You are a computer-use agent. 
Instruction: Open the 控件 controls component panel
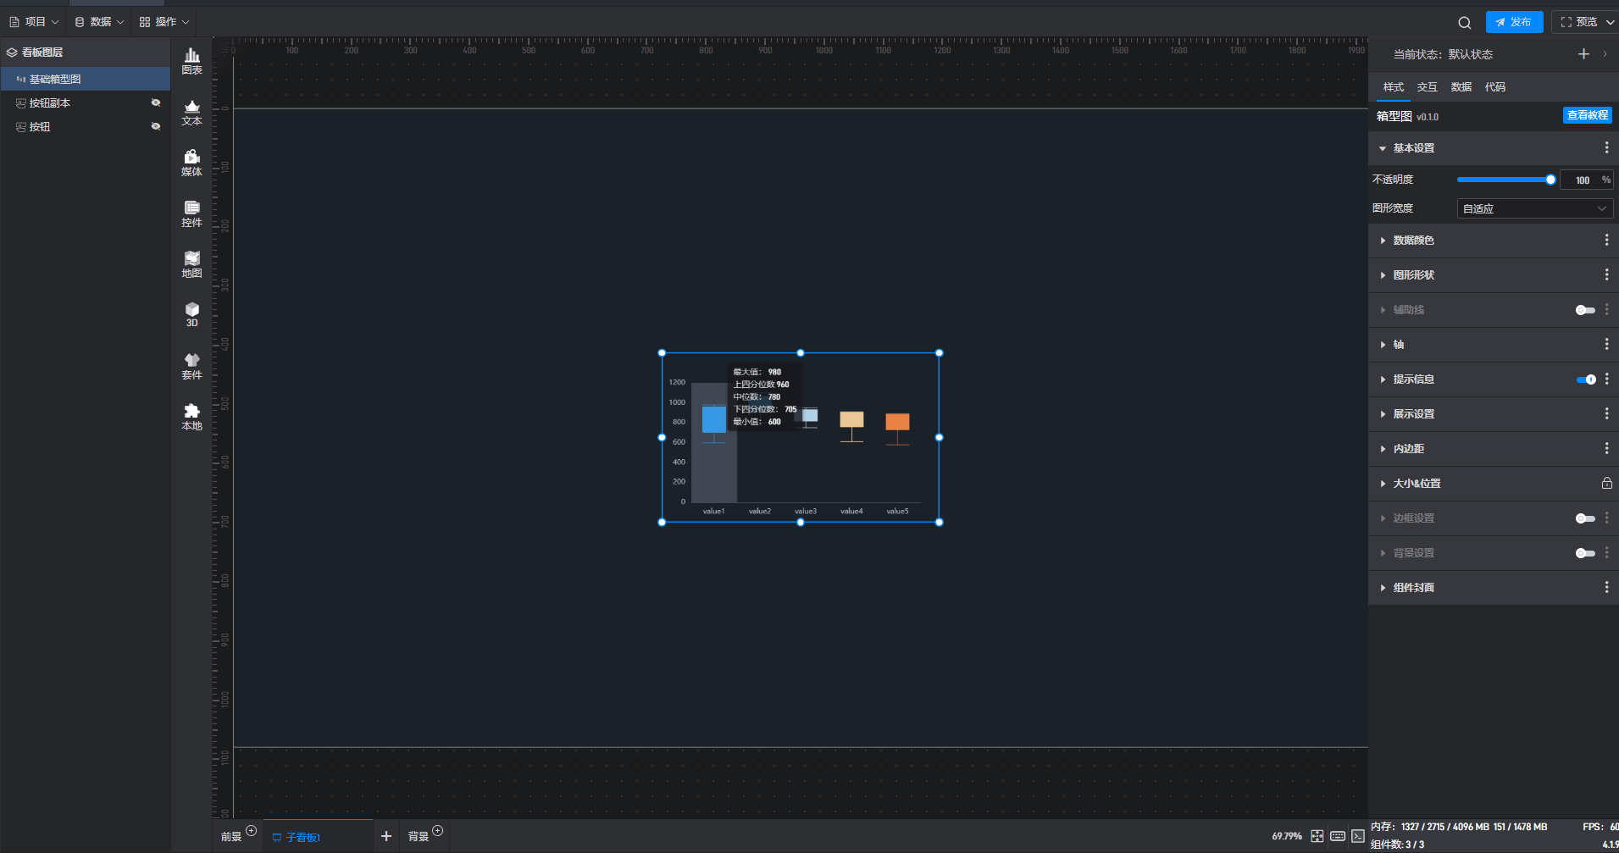pos(192,213)
